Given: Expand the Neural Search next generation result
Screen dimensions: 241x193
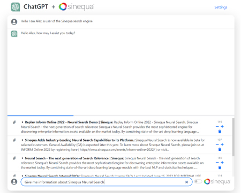Looking at the screenshot, I should coord(22,158).
